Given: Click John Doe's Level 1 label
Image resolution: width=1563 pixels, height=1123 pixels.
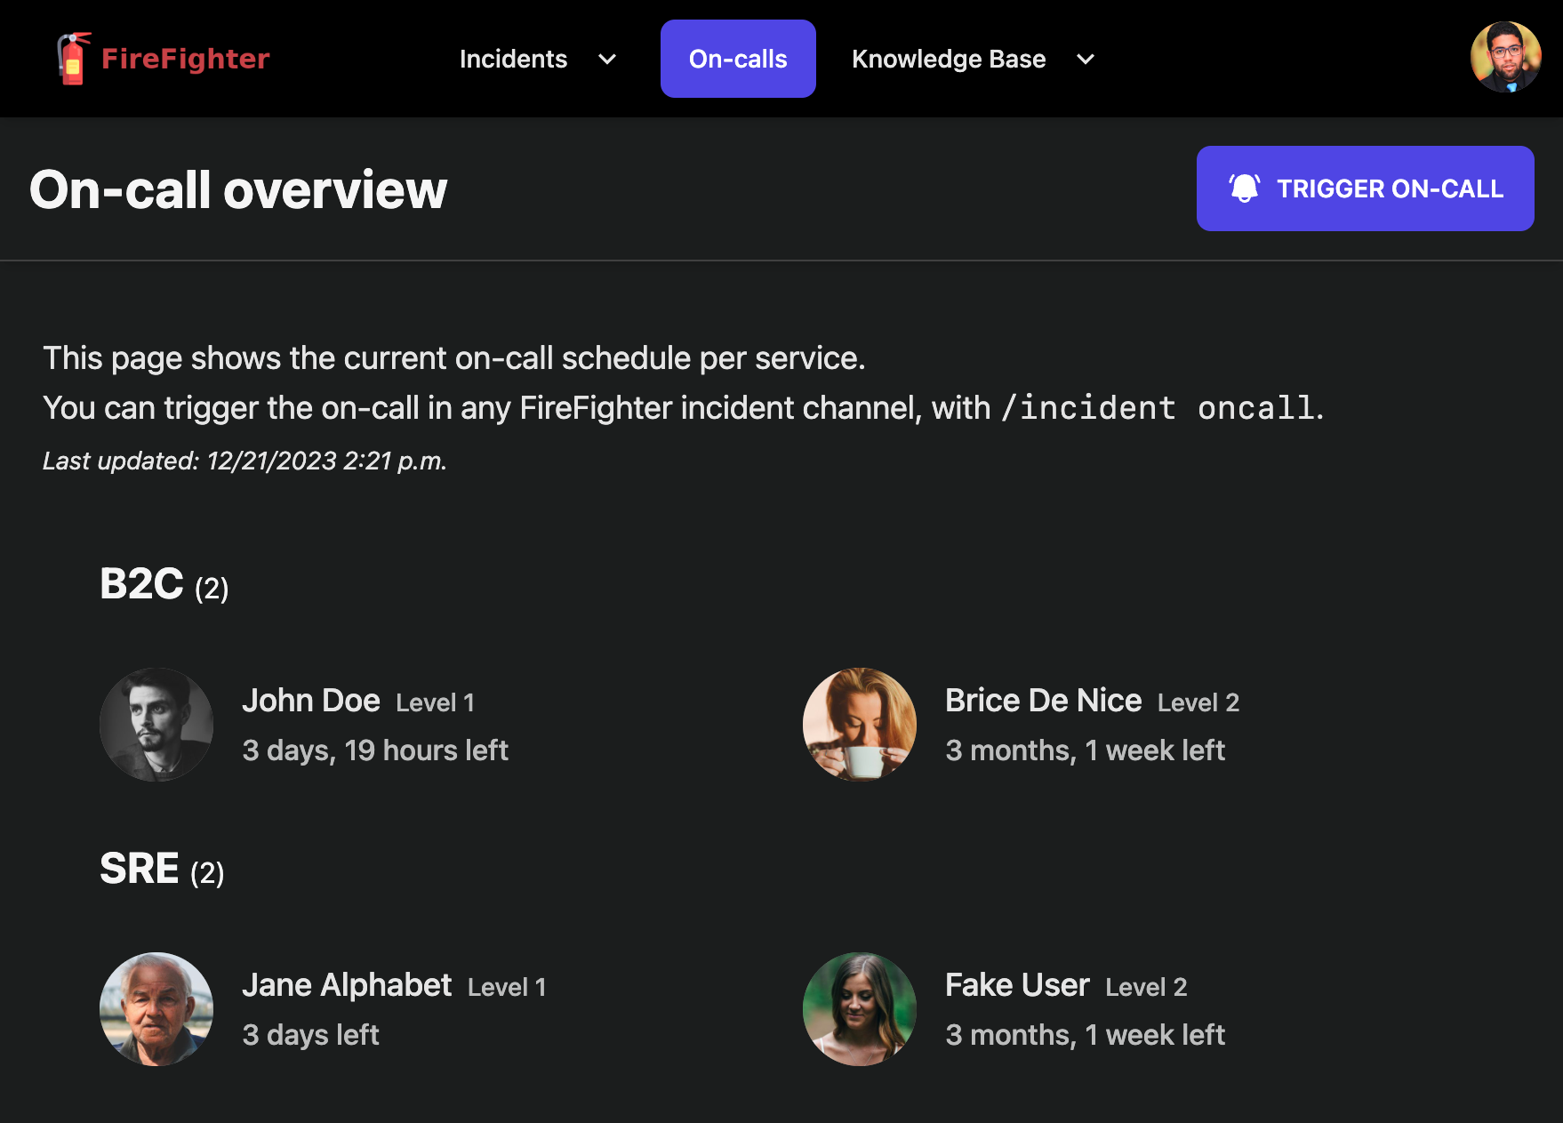Looking at the screenshot, I should [x=436, y=702].
